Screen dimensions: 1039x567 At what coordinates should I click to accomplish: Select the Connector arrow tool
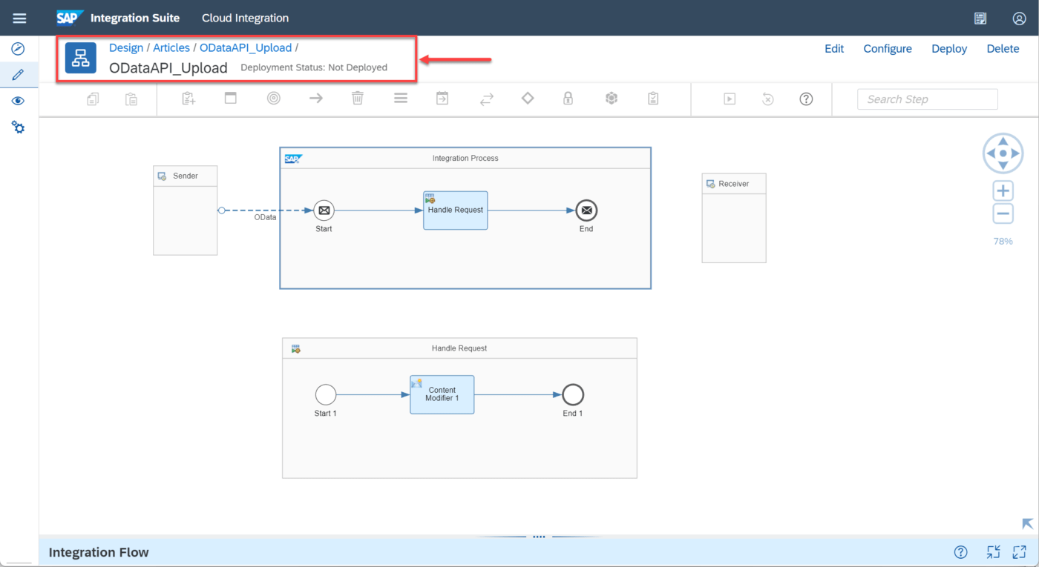316,98
